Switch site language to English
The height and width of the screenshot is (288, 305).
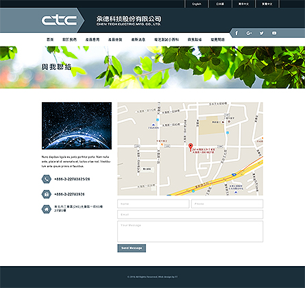(x=197, y=4)
